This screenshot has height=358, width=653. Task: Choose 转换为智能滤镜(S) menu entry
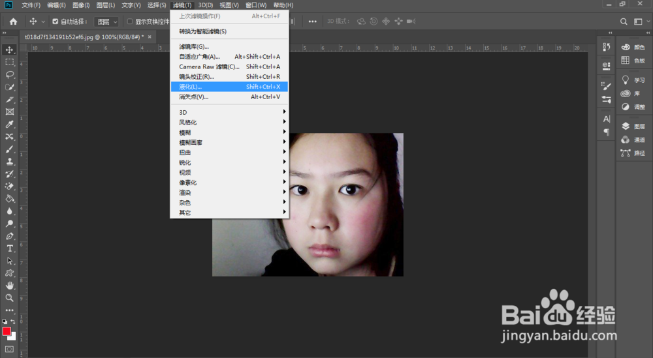tap(229, 31)
